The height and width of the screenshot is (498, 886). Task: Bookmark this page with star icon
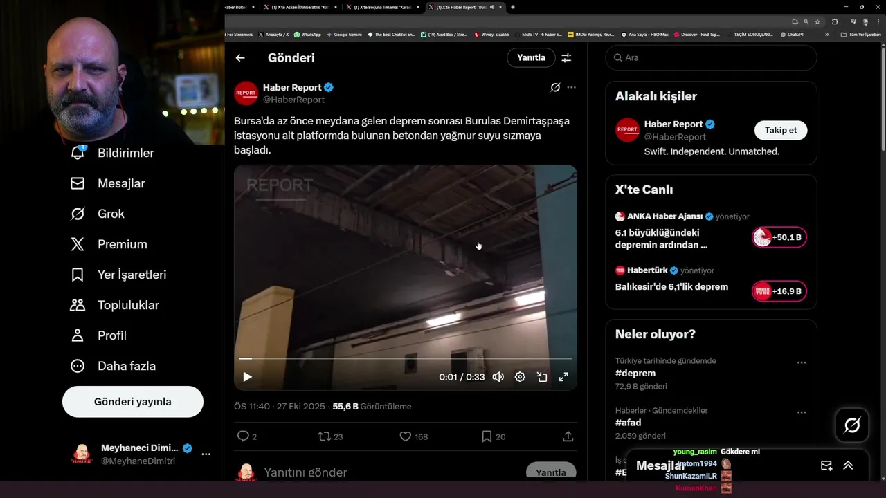click(817, 21)
